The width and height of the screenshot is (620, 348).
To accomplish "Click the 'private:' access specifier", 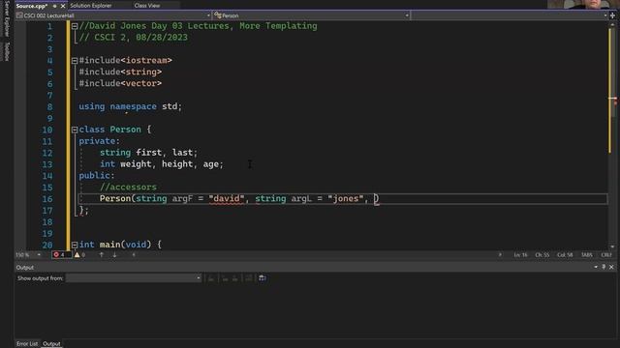I will pos(99,141).
